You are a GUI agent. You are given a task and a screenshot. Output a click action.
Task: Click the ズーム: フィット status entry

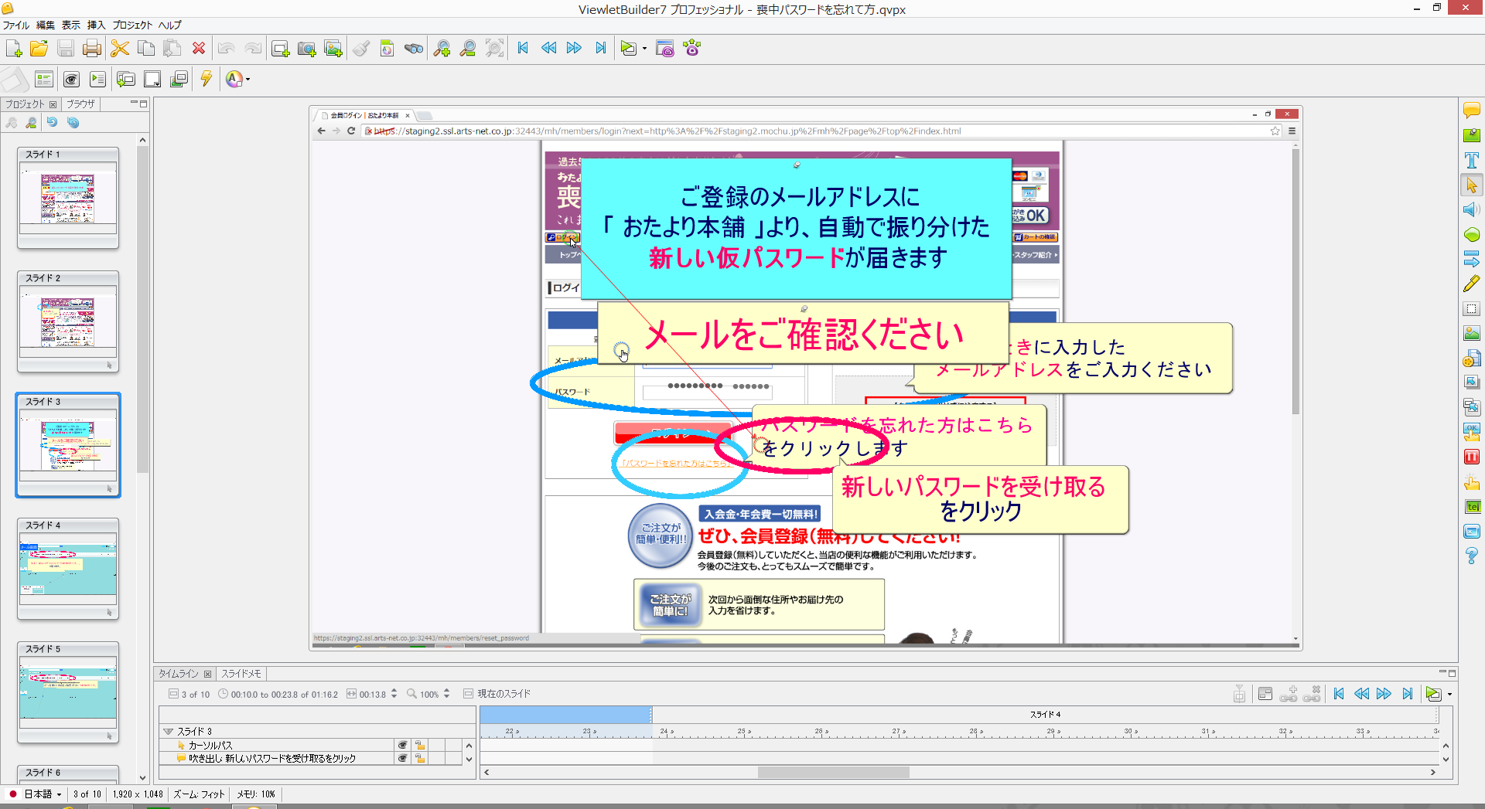point(199,794)
